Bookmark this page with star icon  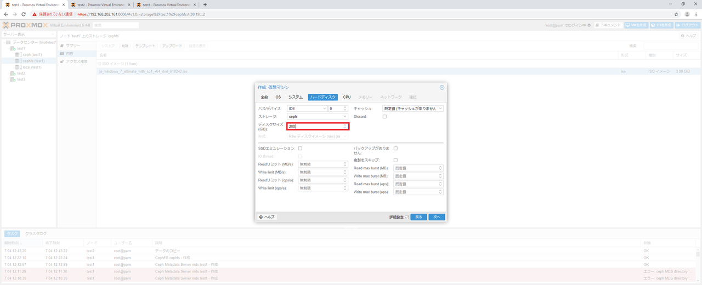tap(676, 14)
